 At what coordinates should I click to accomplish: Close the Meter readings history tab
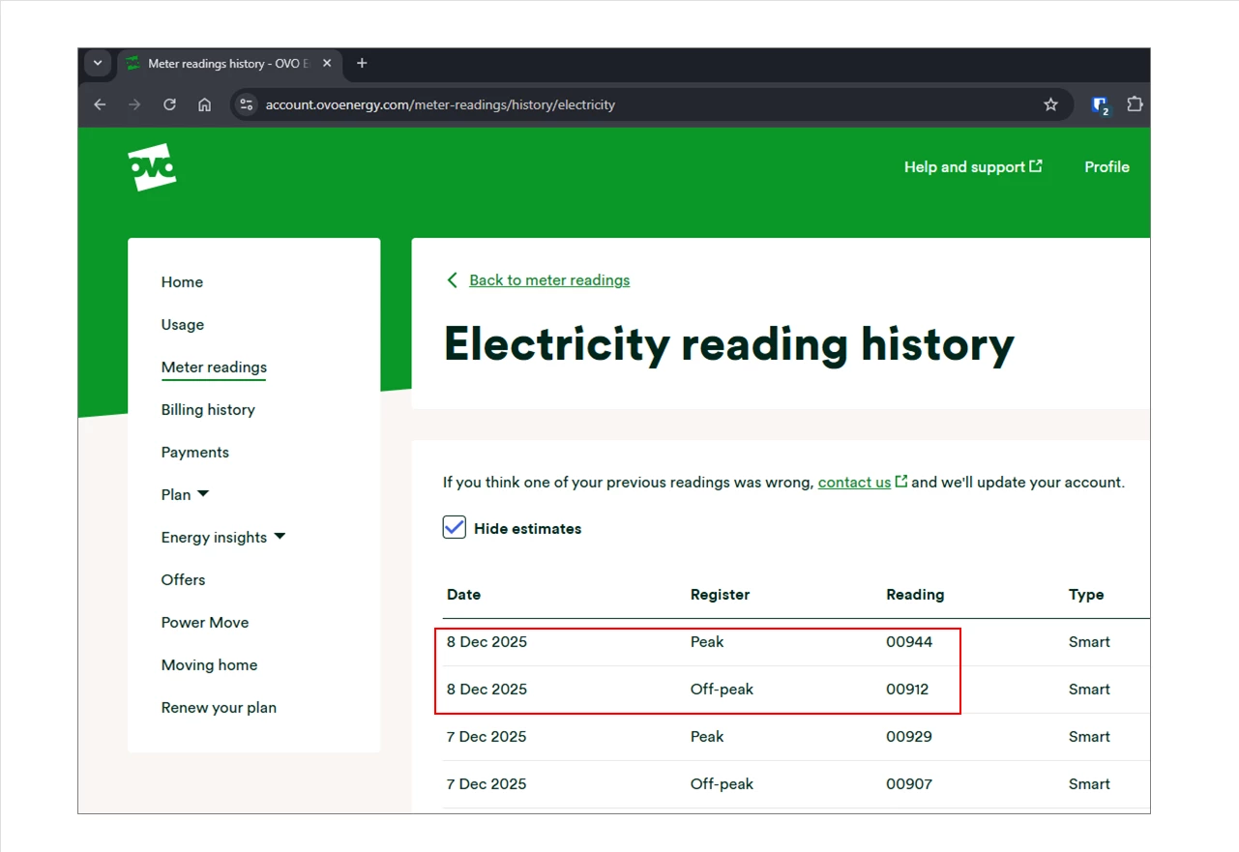[327, 64]
